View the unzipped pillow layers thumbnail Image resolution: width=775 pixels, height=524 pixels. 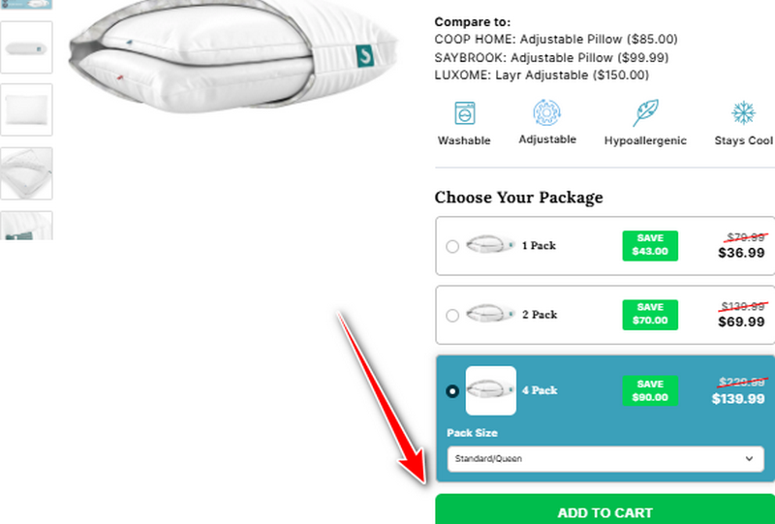click(26, 173)
